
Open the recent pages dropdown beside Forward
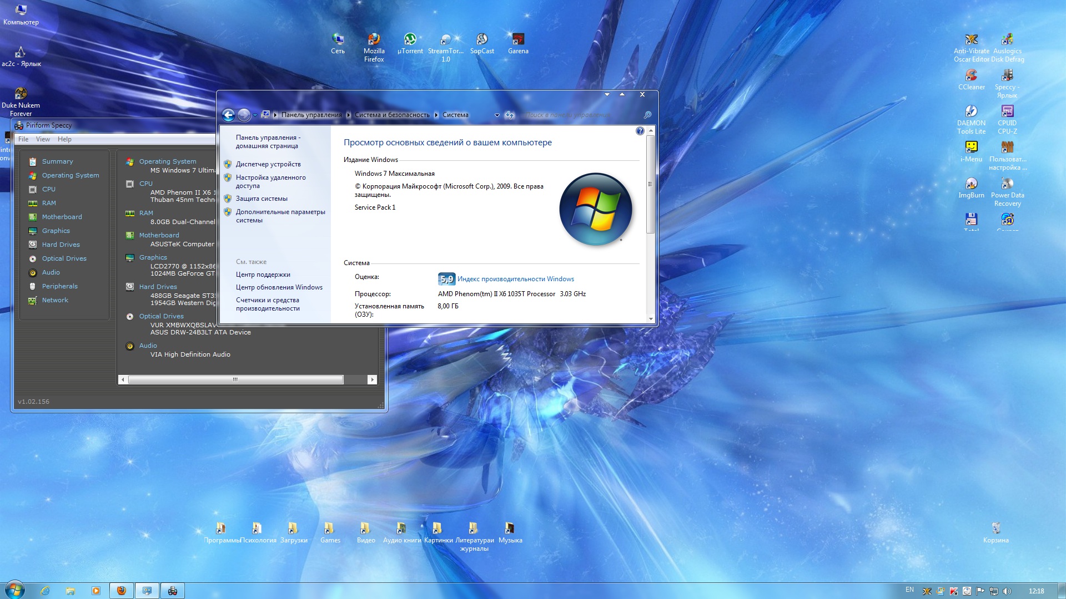click(x=255, y=115)
